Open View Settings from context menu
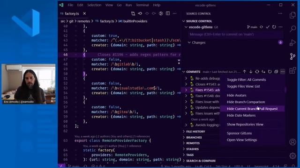Screen dimensions: 300x168 (242, 140)
